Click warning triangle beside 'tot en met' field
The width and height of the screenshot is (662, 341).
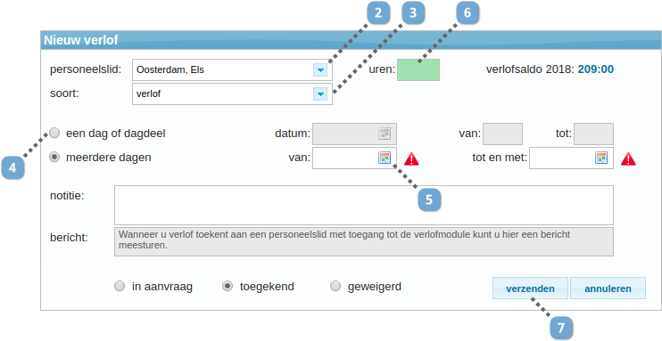[628, 158]
